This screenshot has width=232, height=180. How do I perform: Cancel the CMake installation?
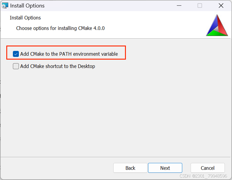pyautogui.click(x=208, y=168)
